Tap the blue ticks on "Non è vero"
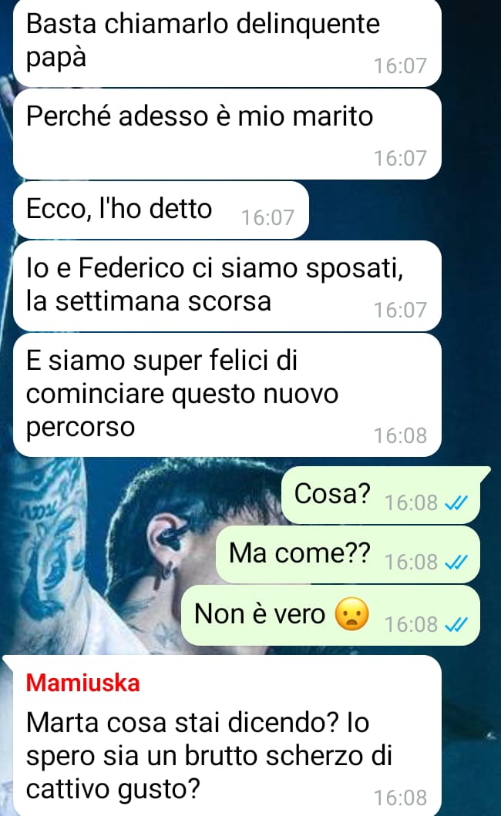This screenshot has height=816, width=501. coord(456,624)
